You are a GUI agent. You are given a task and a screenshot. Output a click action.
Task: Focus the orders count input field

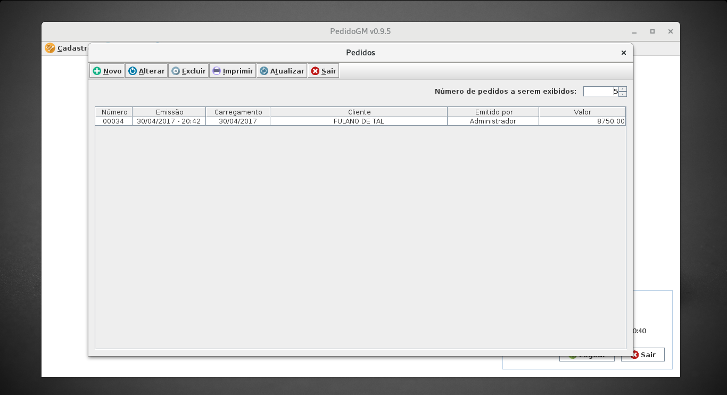point(601,92)
